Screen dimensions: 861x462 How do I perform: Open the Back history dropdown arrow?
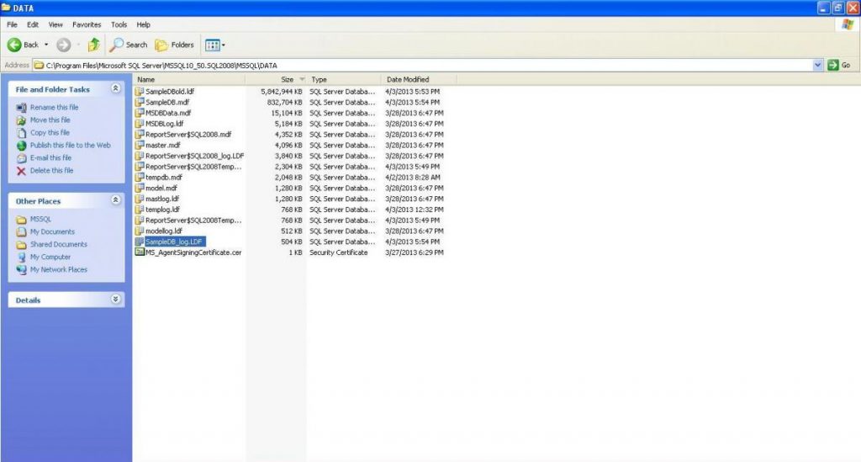pyautogui.click(x=46, y=45)
